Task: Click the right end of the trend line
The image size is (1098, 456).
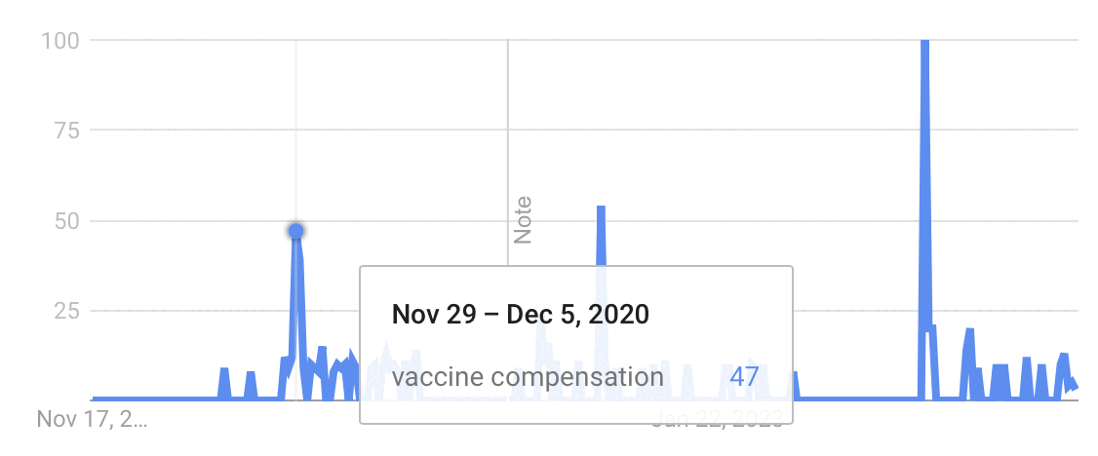Action: [1076, 388]
